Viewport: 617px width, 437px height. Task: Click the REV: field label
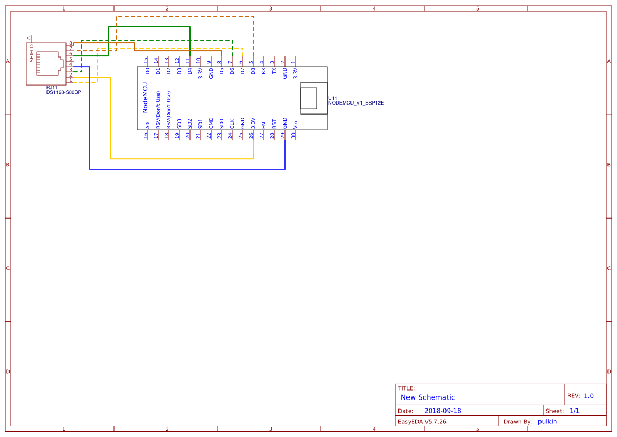[x=574, y=396]
